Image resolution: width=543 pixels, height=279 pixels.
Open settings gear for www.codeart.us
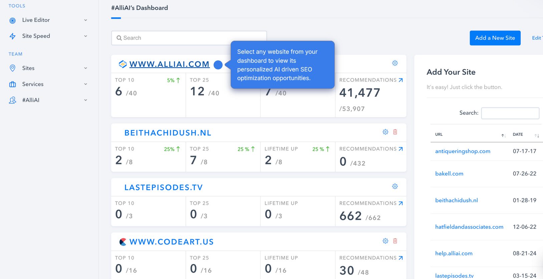[x=385, y=241]
